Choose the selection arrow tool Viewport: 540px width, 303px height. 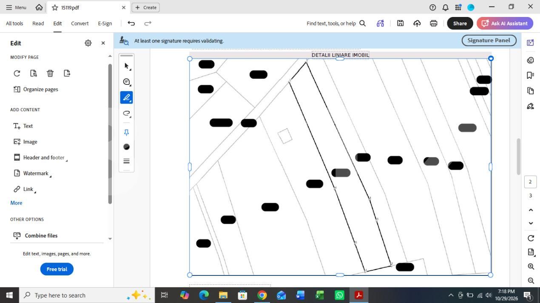[126, 66]
